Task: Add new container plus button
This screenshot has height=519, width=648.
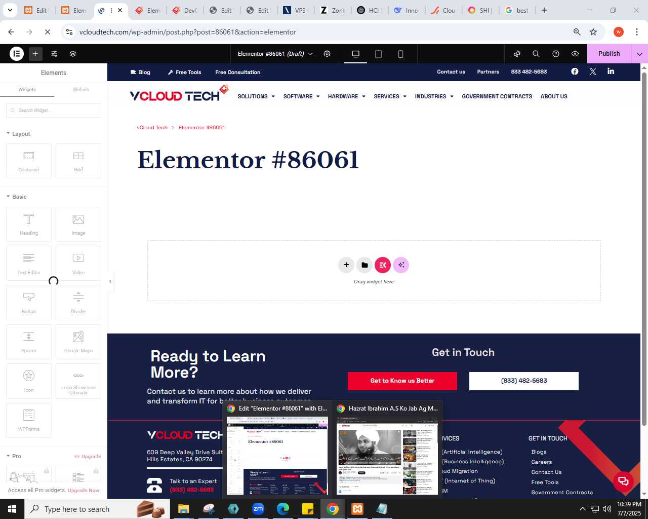Action: point(346,265)
